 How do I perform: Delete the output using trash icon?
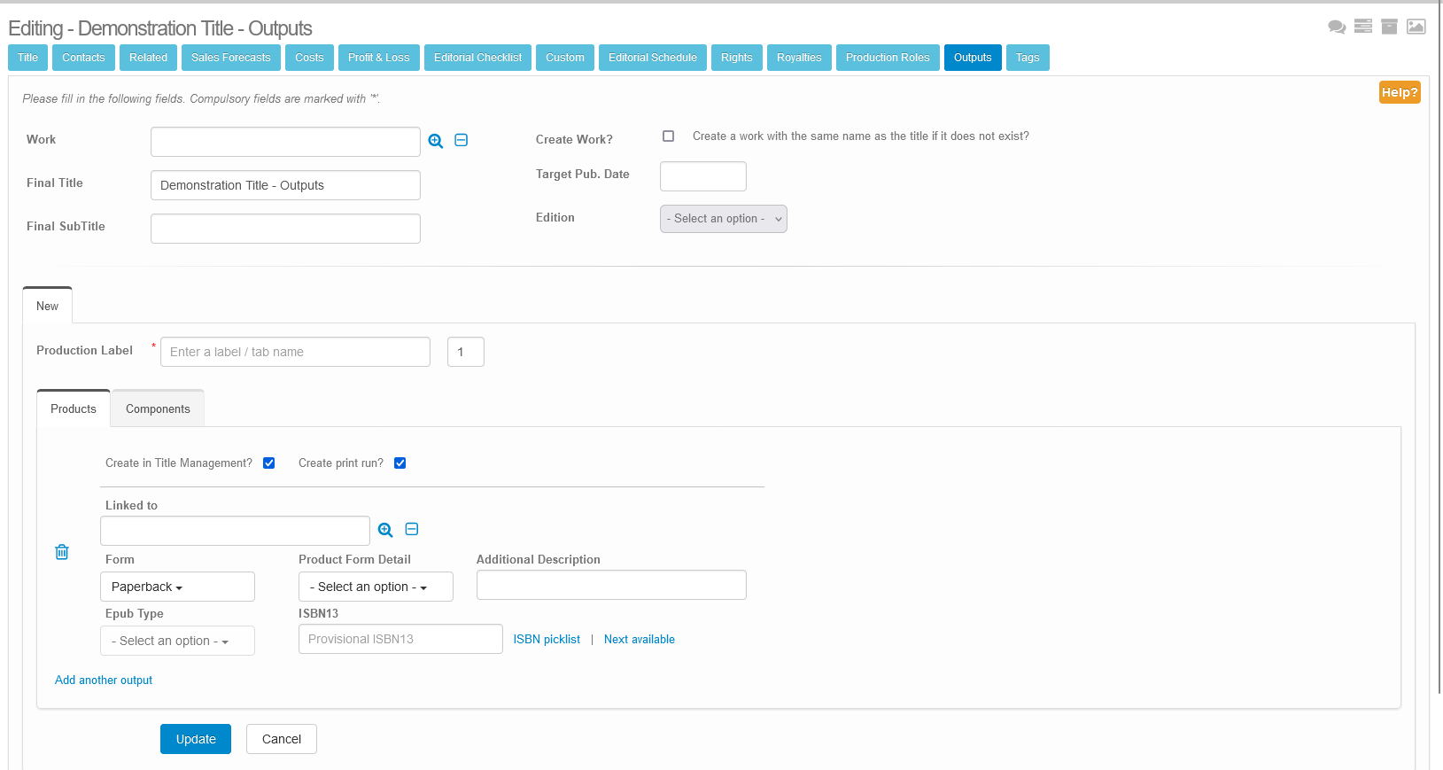pyautogui.click(x=62, y=552)
